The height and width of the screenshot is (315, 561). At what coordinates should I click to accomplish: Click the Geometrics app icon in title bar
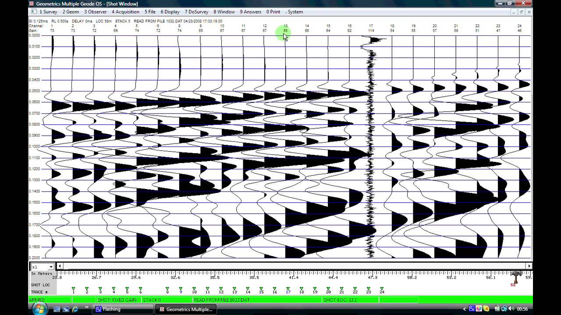click(x=32, y=3)
